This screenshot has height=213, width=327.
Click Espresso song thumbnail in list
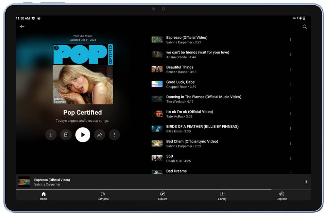[x=157, y=39]
